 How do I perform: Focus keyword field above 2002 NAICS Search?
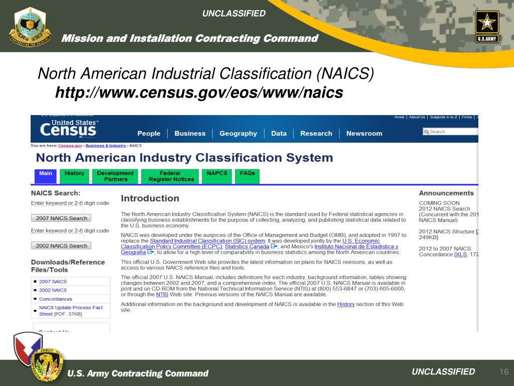coord(58,238)
